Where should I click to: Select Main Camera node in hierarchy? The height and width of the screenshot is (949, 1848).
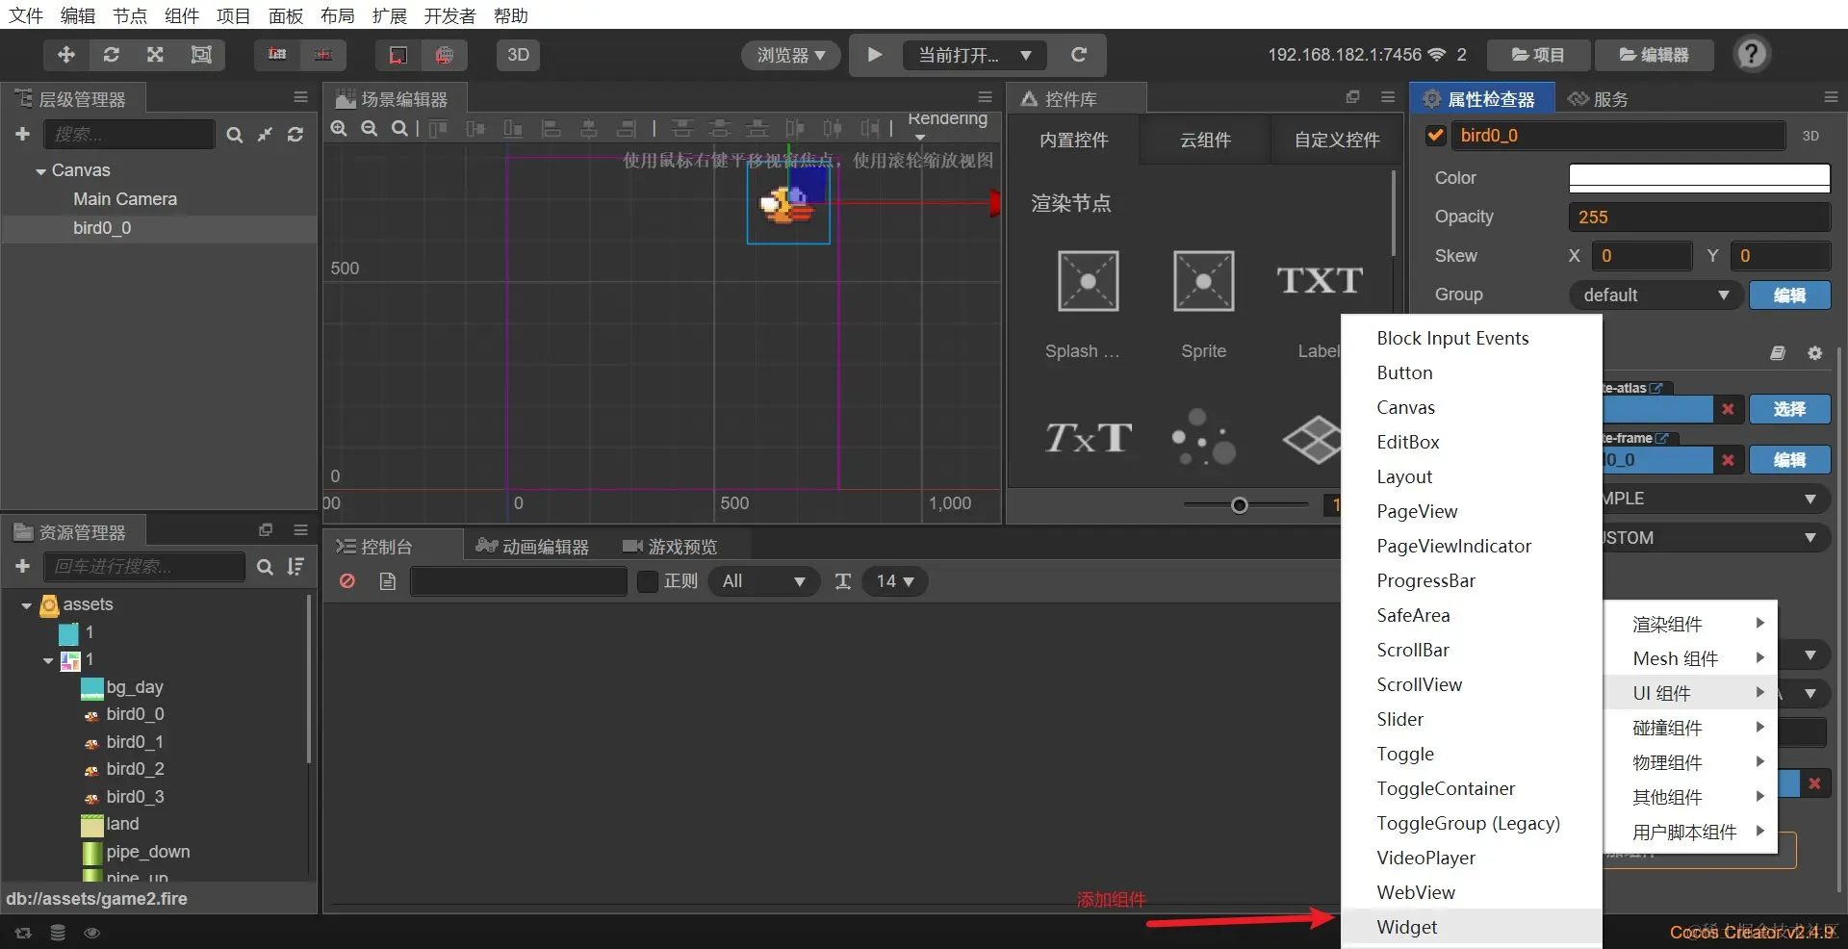[x=125, y=199]
